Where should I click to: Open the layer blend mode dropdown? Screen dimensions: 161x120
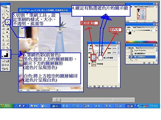[96, 49]
